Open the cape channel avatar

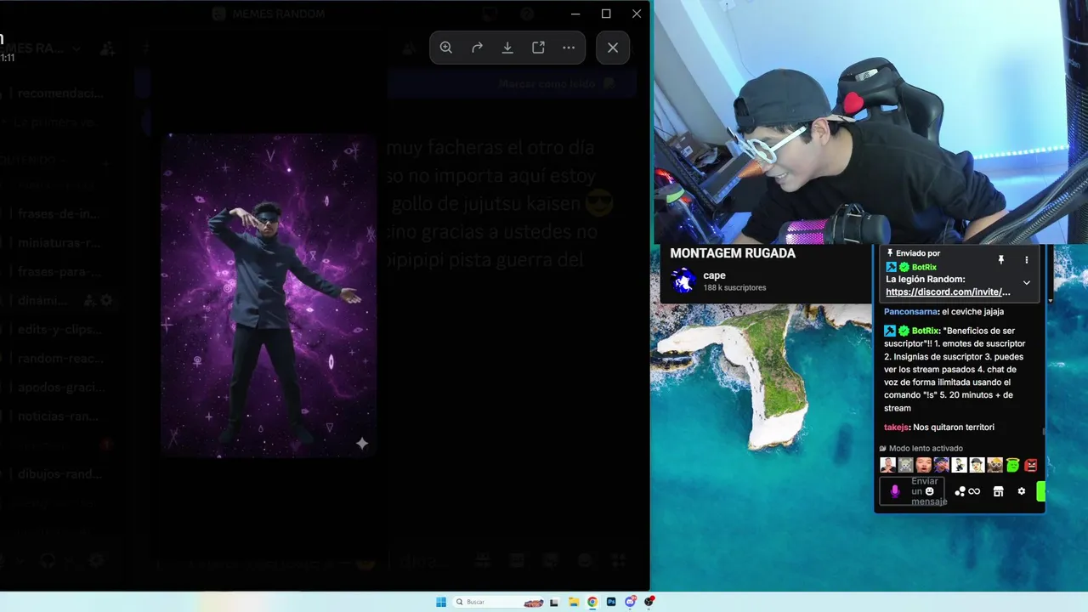683,280
